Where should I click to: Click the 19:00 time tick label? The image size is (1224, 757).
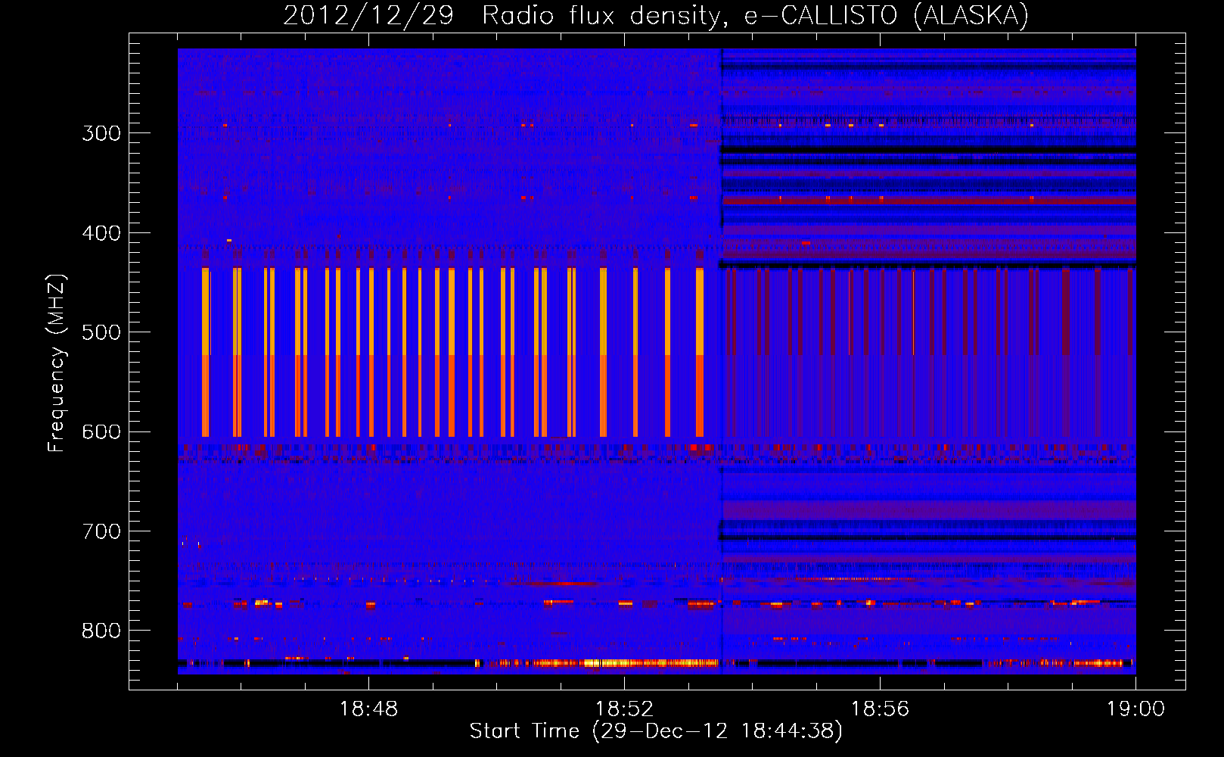[x=1135, y=709]
